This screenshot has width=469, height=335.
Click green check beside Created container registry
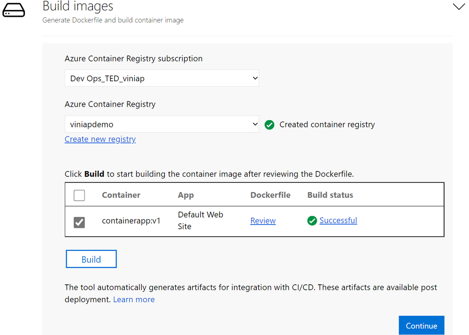[269, 125]
